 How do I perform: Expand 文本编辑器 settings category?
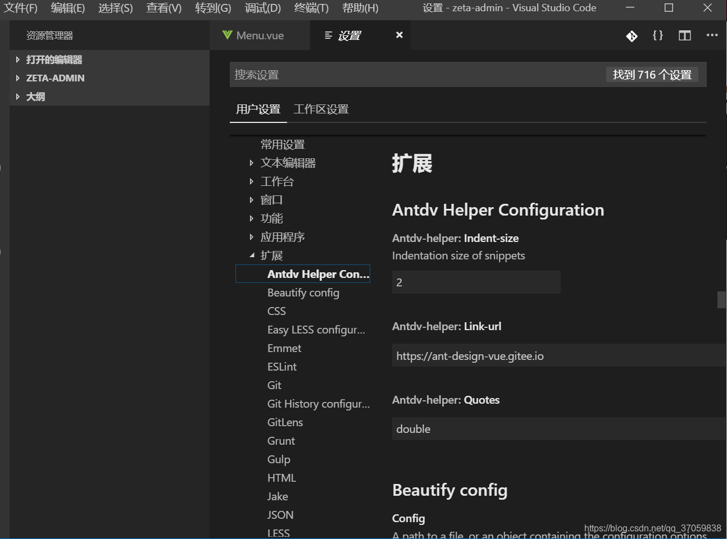(251, 163)
